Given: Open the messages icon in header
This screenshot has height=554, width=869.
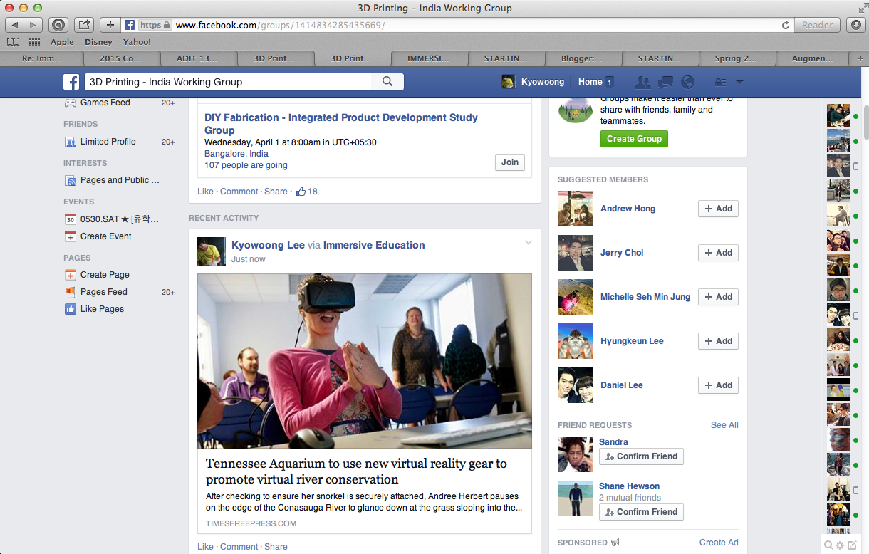Looking at the screenshot, I should click(666, 82).
